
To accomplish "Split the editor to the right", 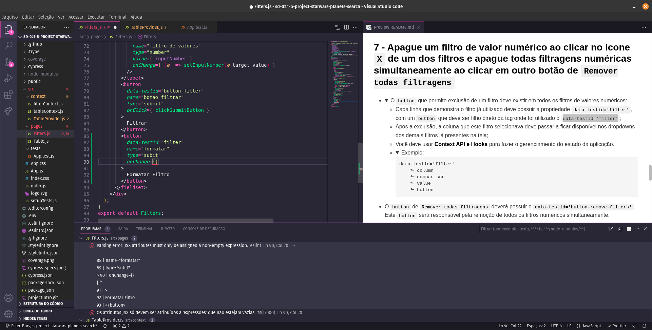I will (x=346, y=27).
